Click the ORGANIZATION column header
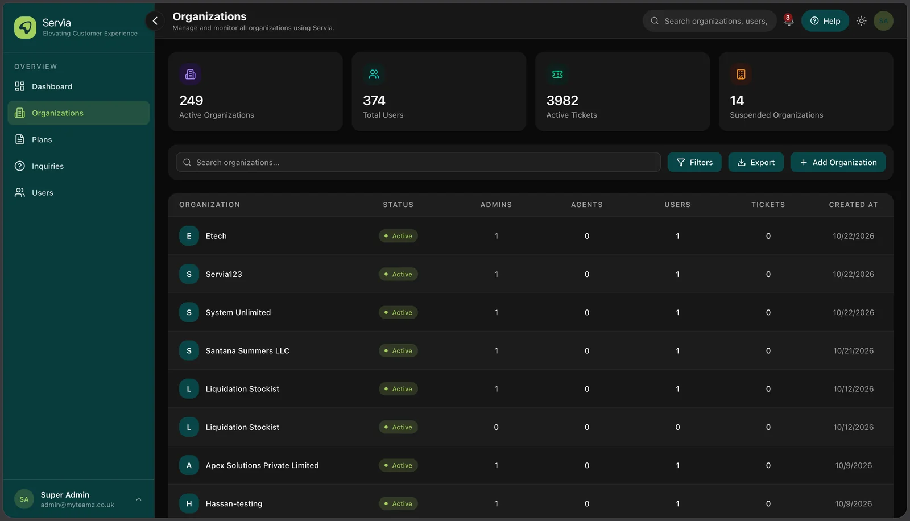The width and height of the screenshot is (910, 521). click(x=209, y=205)
